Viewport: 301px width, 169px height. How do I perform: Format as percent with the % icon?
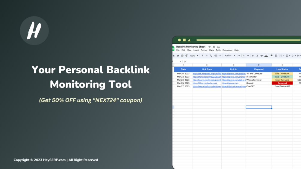(207, 56)
